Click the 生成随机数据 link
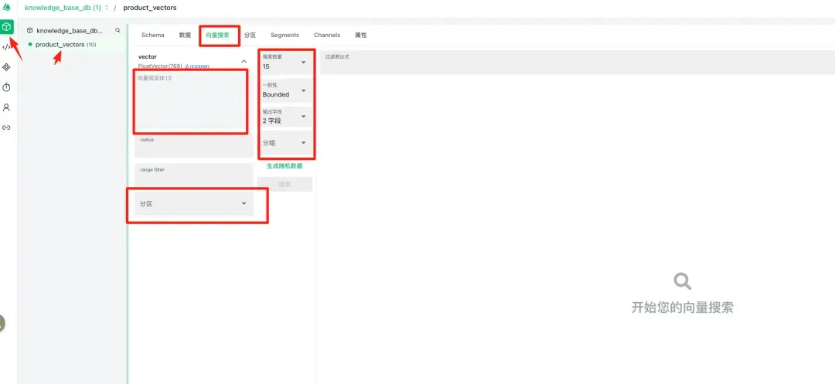Viewport: 835px width, 384px height. (x=285, y=166)
